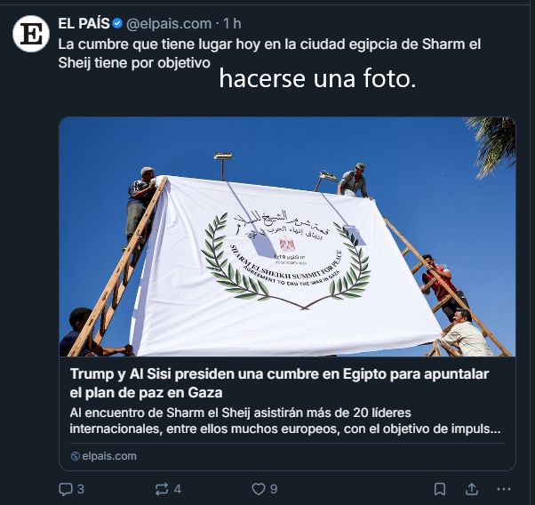
Task: Click the tweet text about la cumbre
Action: (269, 53)
